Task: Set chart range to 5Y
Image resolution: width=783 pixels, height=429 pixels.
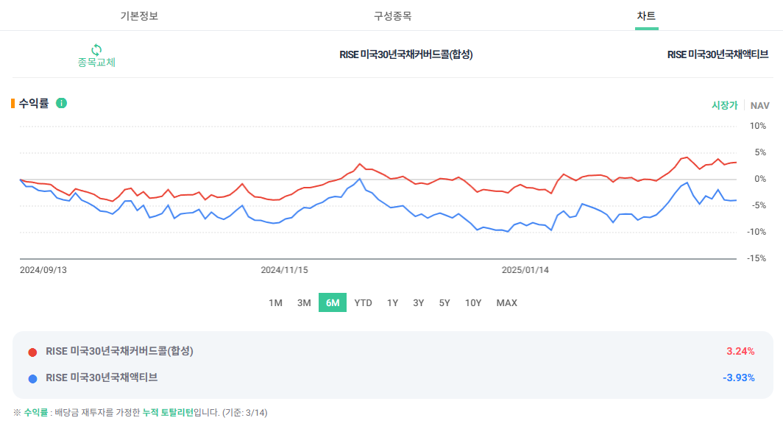Action: tap(444, 302)
